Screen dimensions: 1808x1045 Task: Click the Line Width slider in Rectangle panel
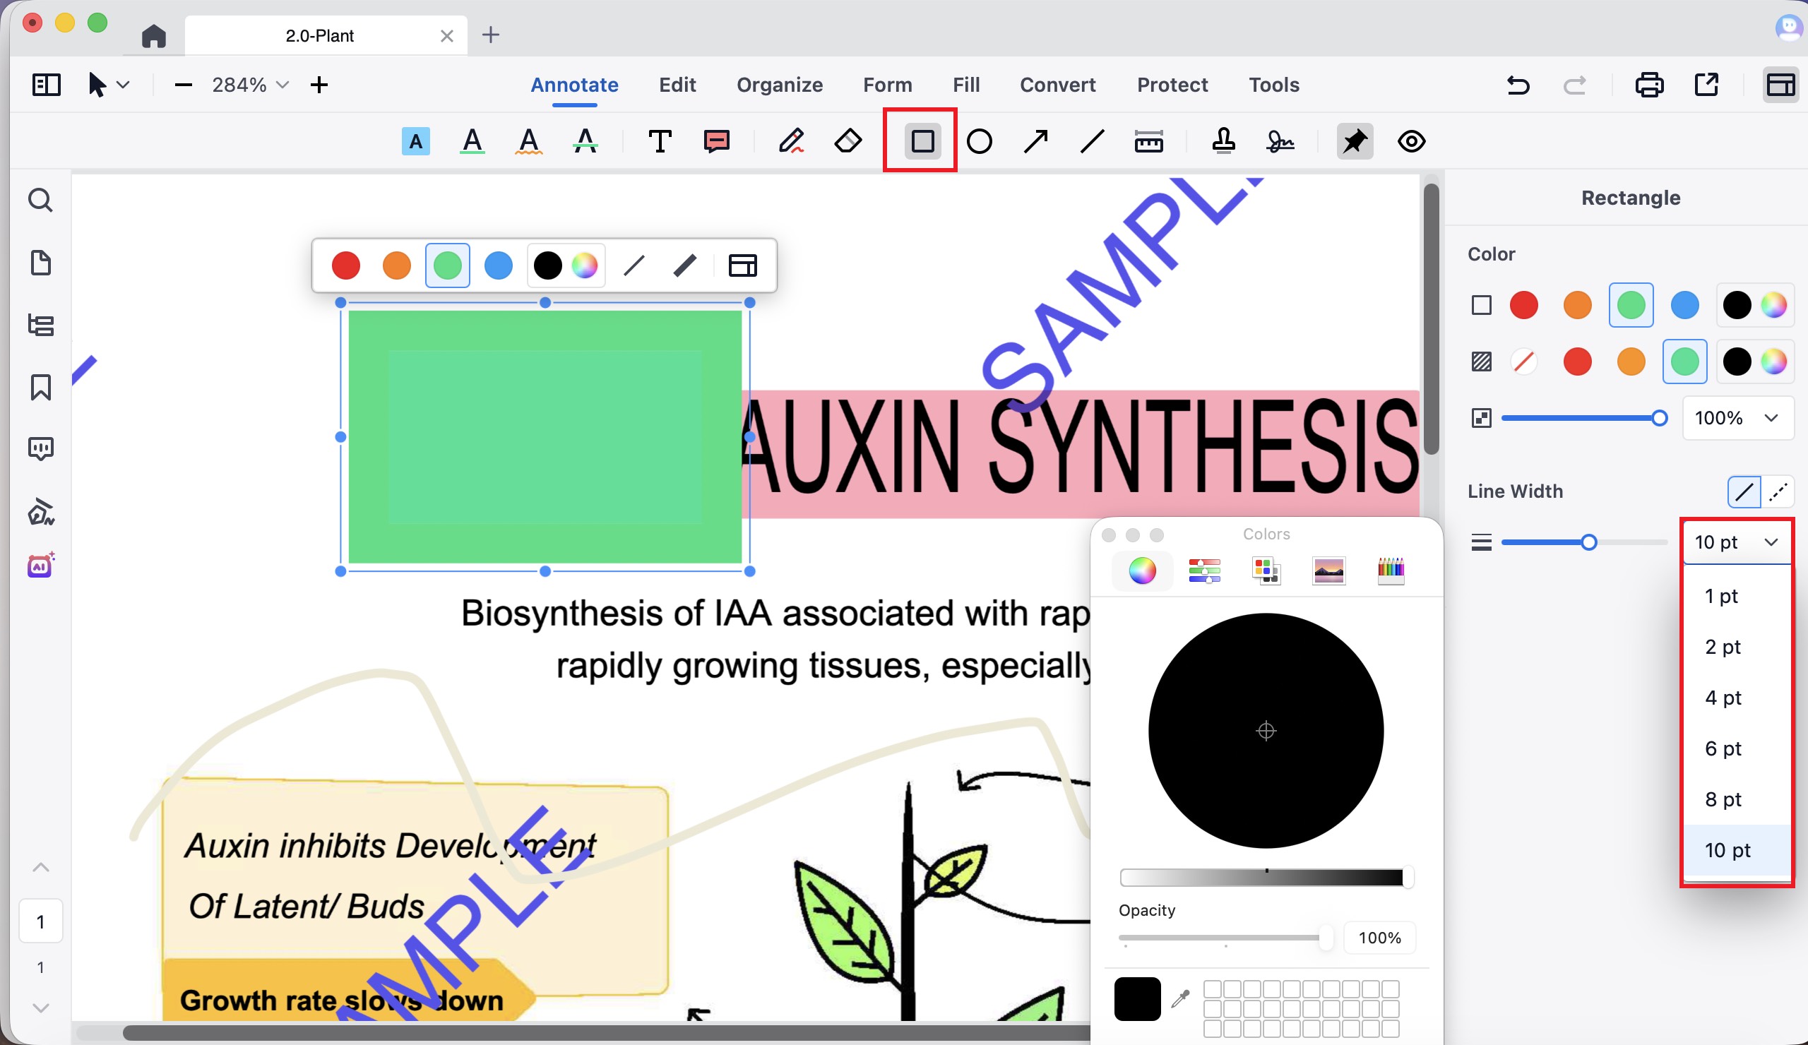(x=1584, y=543)
